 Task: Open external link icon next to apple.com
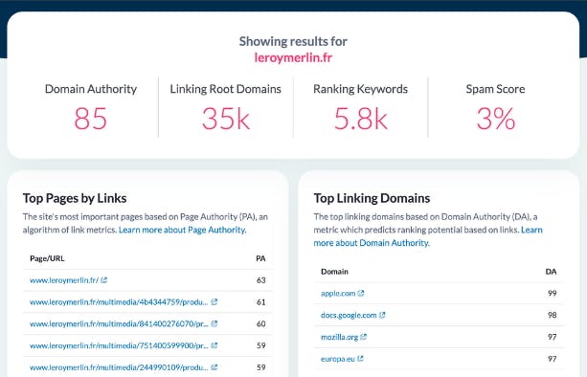(x=361, y=293)
